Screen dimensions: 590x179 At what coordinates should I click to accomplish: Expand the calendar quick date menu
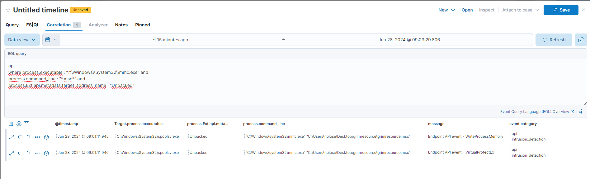(x=51, y=40)
